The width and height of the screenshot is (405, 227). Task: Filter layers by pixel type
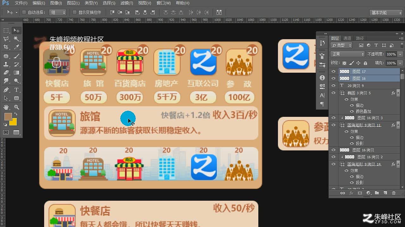(x=361, y=45)
